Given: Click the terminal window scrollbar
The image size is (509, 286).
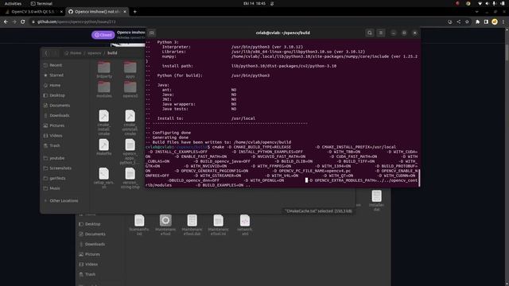Looking at the screenshot, I should click(x=419, y=178).
